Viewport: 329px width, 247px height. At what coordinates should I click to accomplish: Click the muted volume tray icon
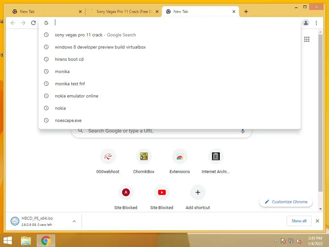[299, 241]
